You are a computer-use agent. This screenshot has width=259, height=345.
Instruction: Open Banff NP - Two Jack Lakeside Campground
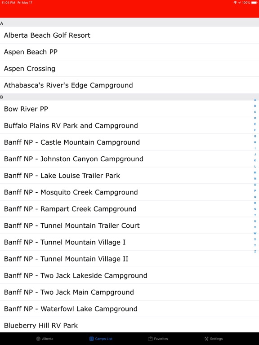click(x=129, y=275)
